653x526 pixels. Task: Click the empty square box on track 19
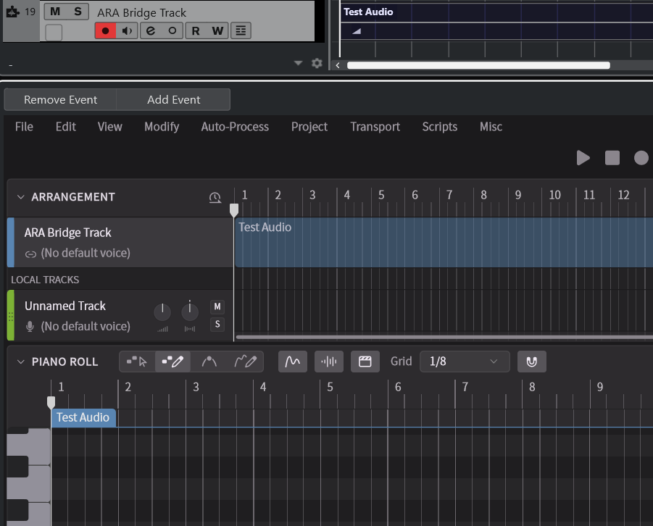[x=54, y=33]
